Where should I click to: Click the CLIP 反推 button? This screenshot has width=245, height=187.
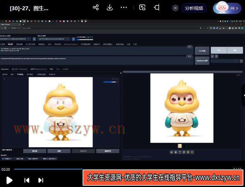coord(202,51)
